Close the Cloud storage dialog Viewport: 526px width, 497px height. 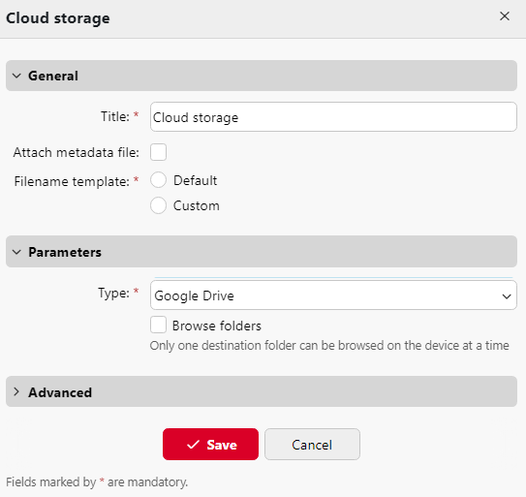[x=505, y=16]
